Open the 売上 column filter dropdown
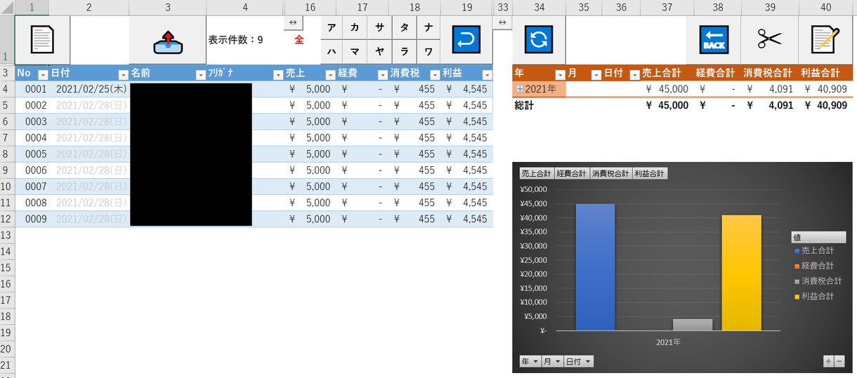The width and height of the screenshot is (857, 378). [330, 74]
